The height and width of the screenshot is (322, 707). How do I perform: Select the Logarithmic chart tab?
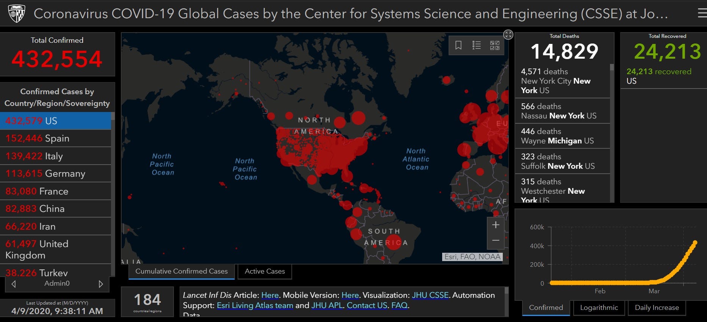point(599,308)
